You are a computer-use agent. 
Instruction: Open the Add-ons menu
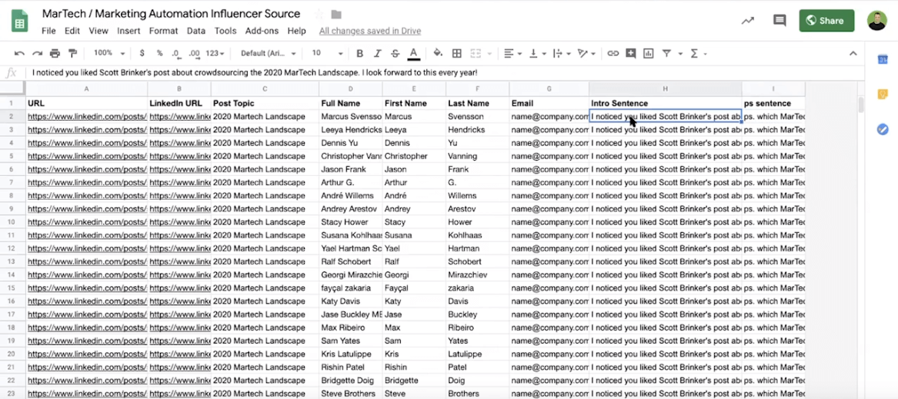[x=262, y=32]
